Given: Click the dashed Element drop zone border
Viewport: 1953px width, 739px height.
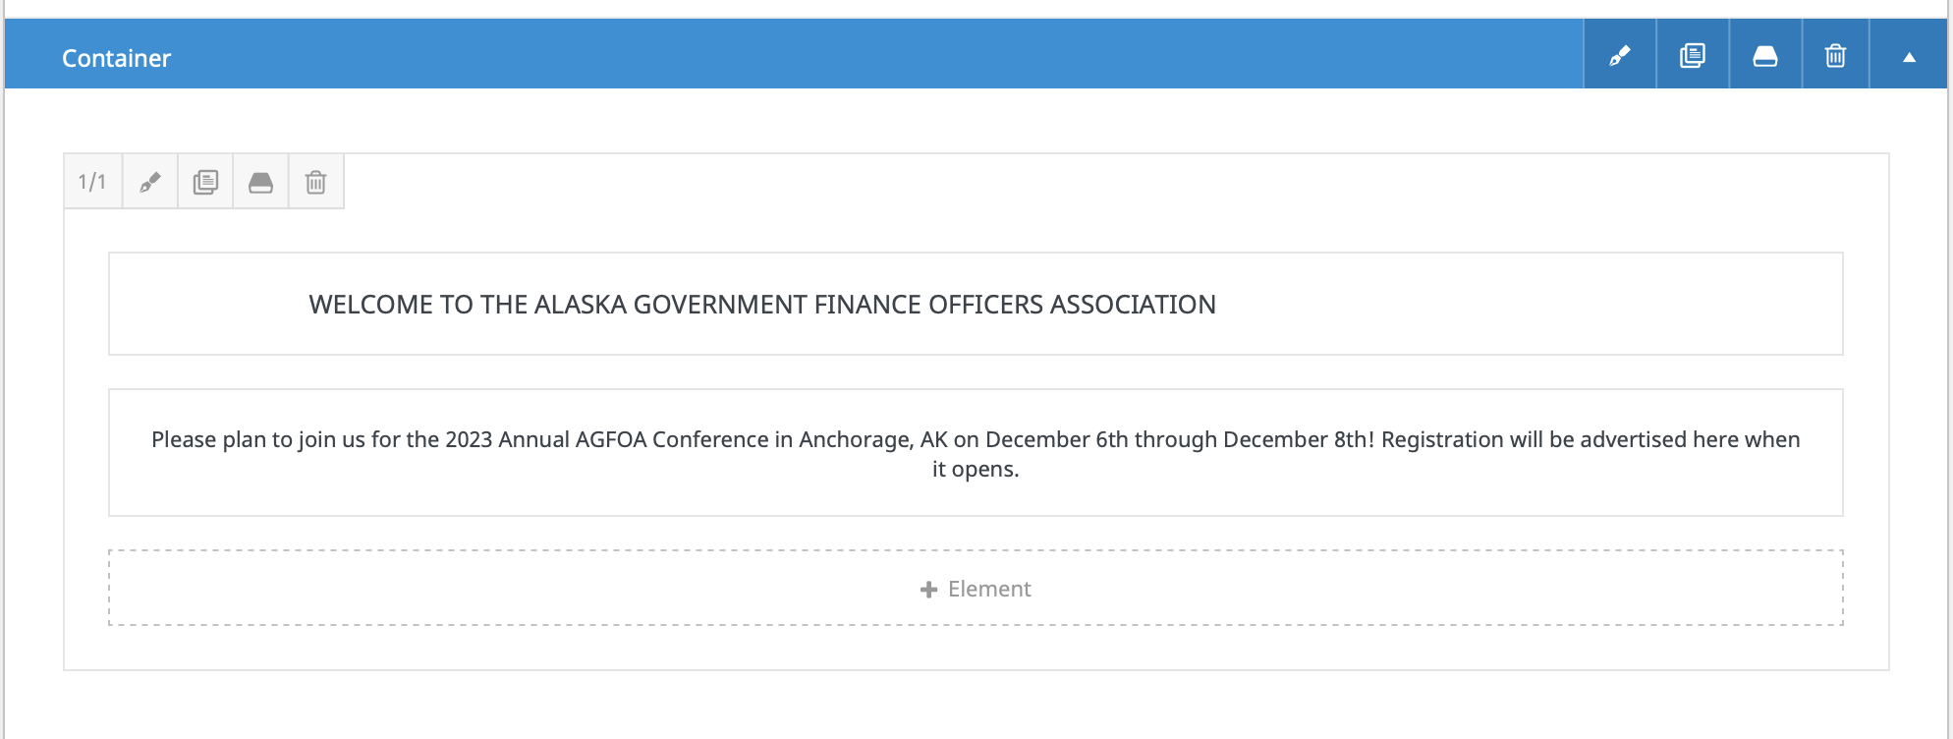Looking at the screenshot, I should (976, 550).
